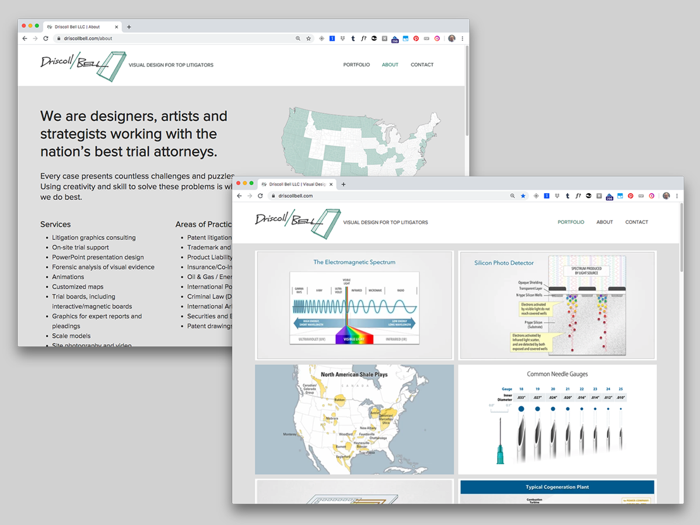Click zoom magnifier icon in front window address bar
The height and width of the screenshot is (525, 700).
(512, 196)
